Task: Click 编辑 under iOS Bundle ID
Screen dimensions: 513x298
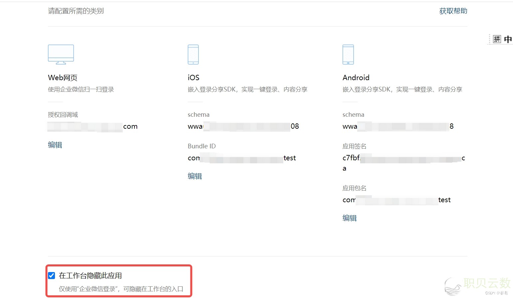Action: pos(195,176)
